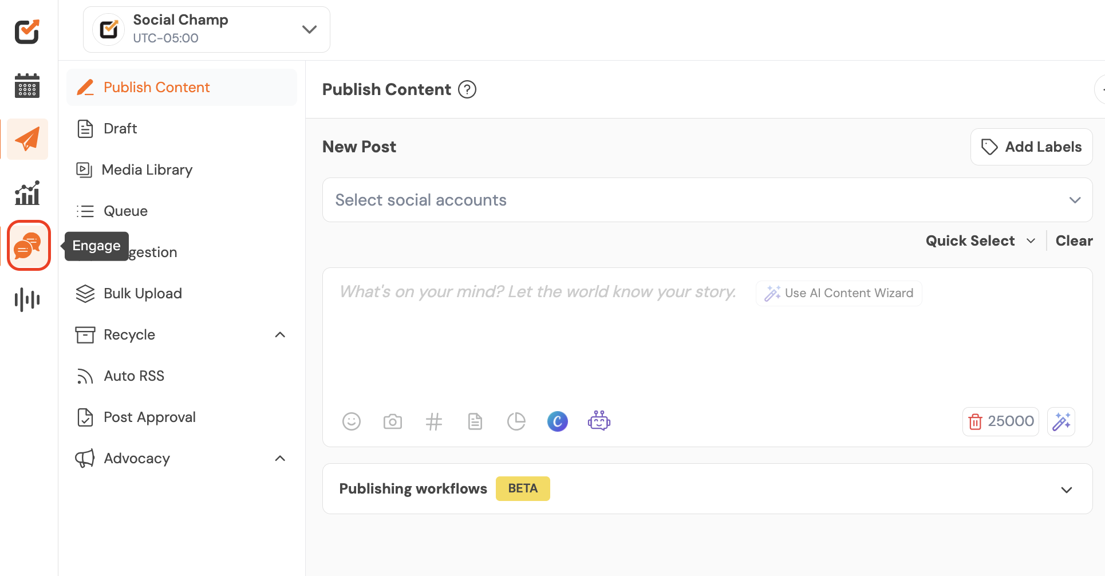Open the Engage chat bubbles icon

(x=28, y=246)
